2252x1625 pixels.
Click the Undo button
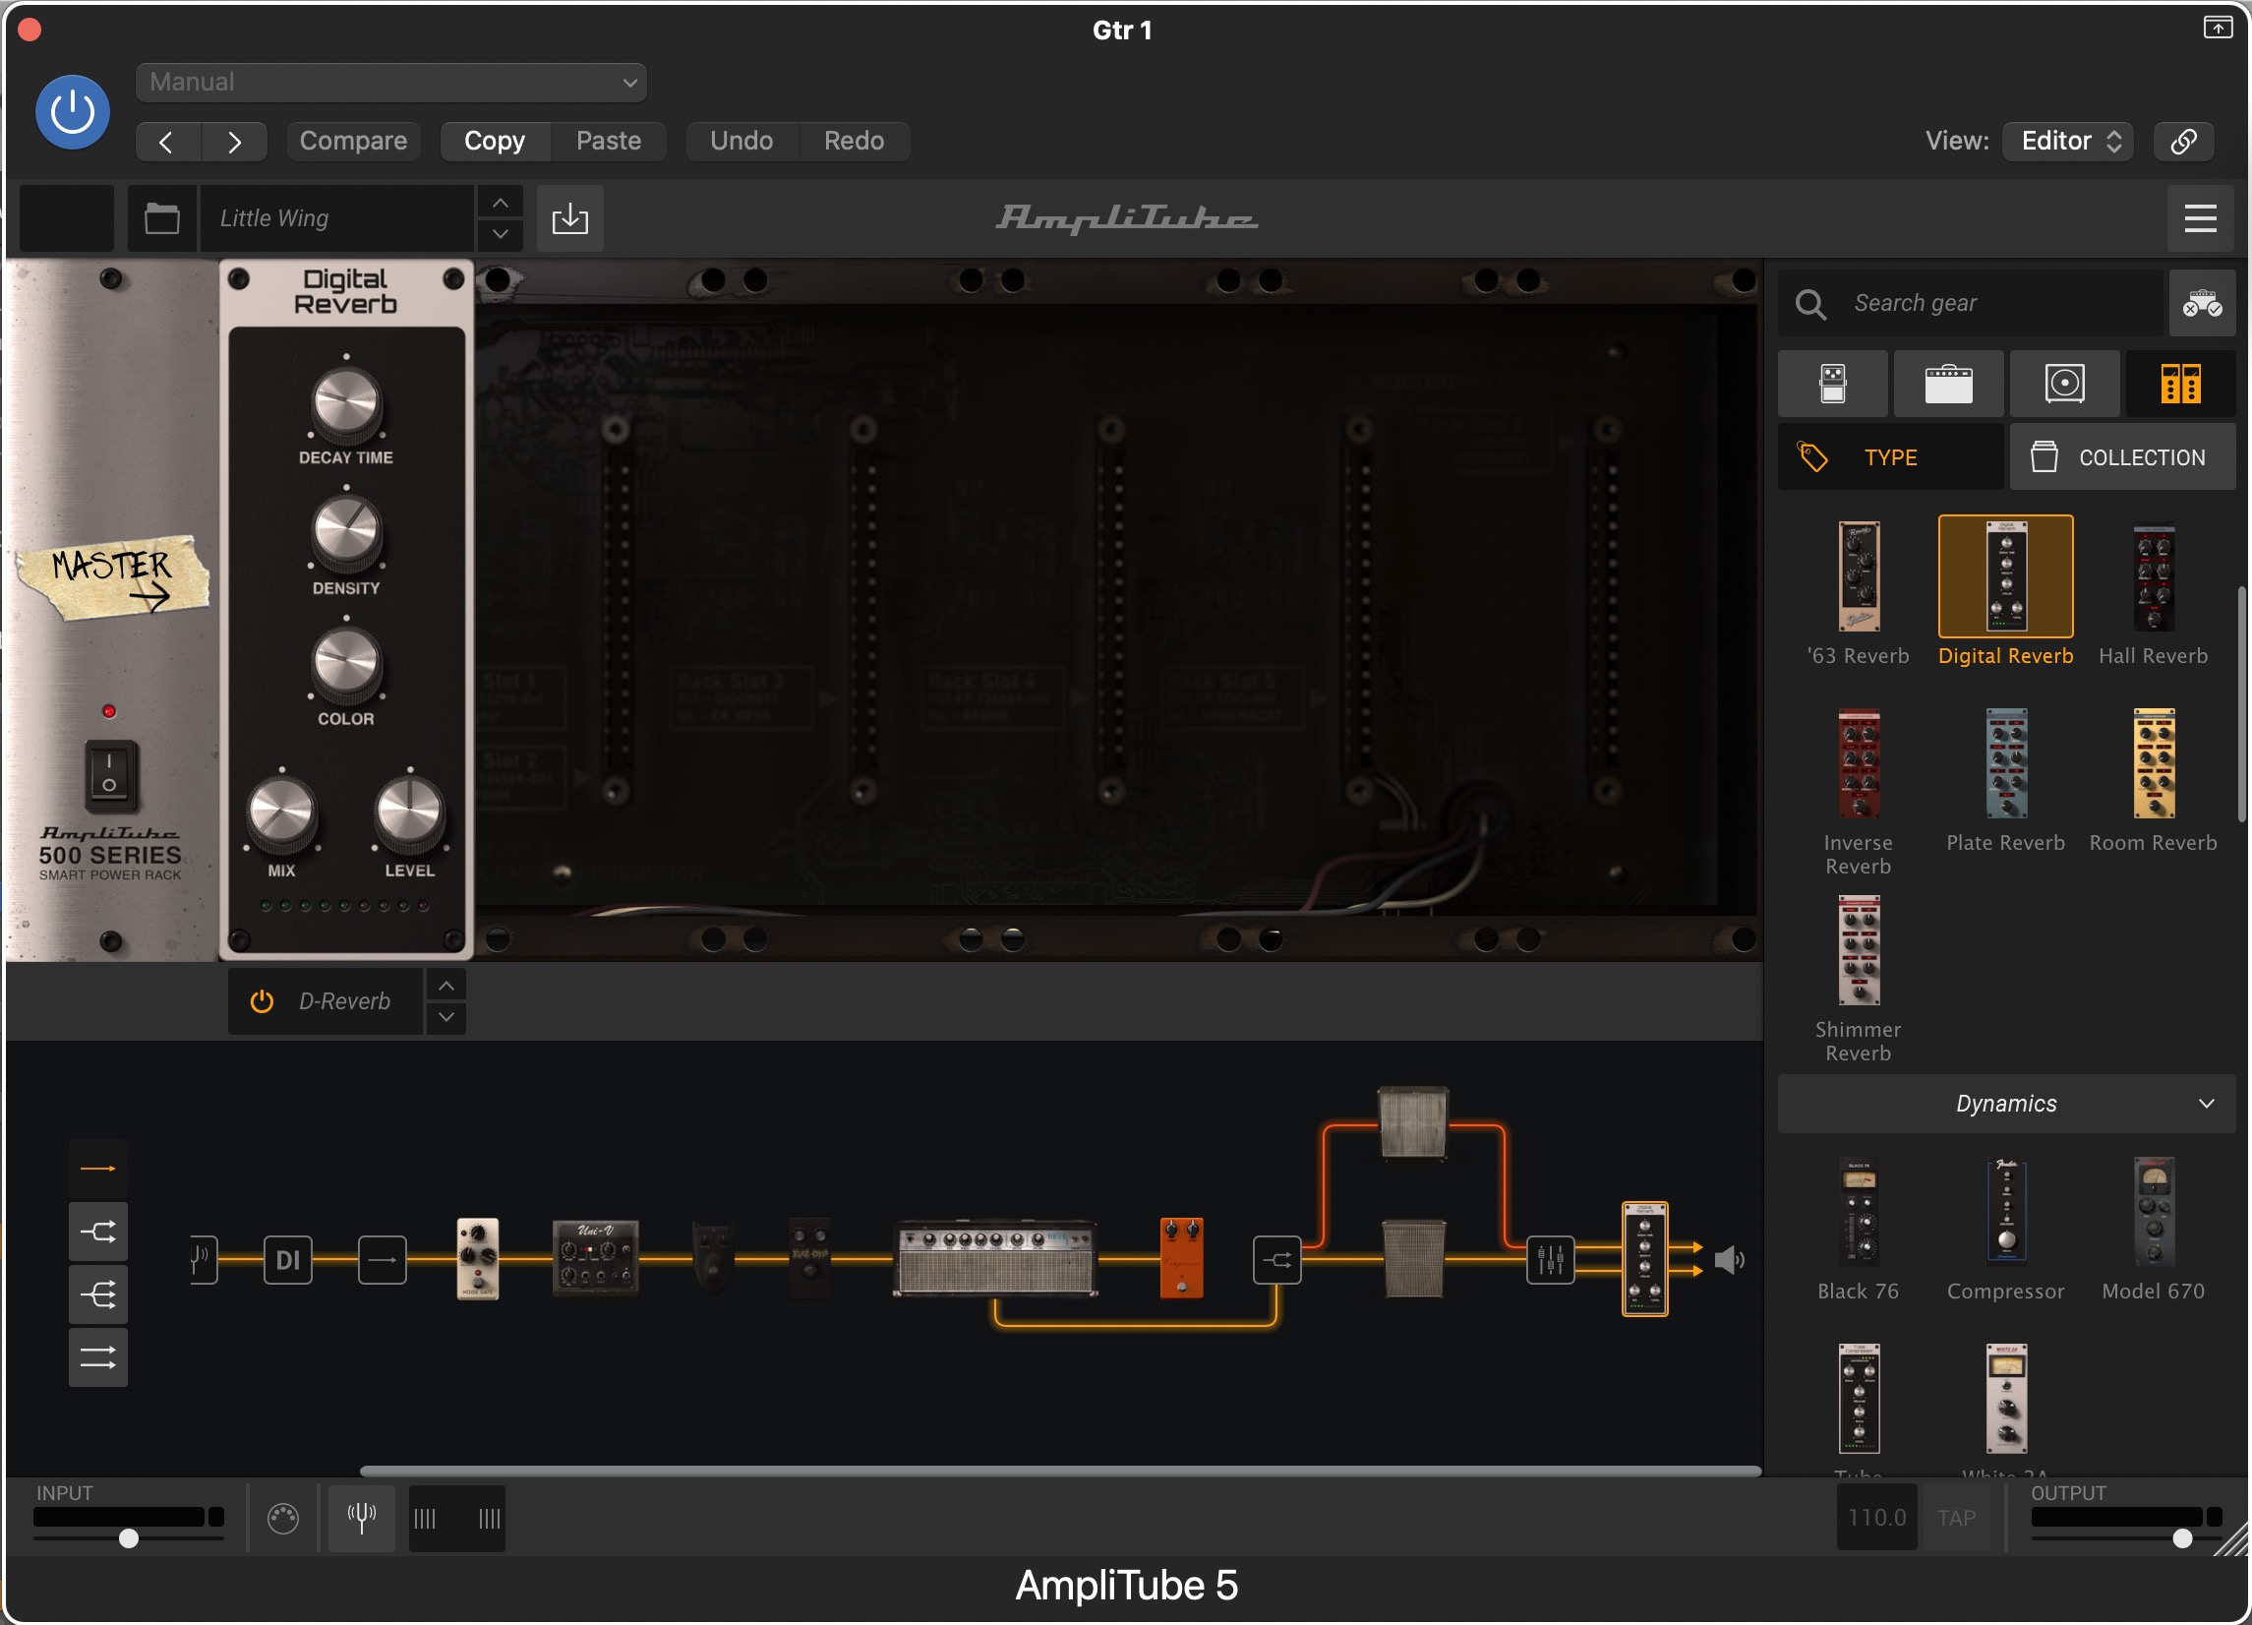click(741, 141)
